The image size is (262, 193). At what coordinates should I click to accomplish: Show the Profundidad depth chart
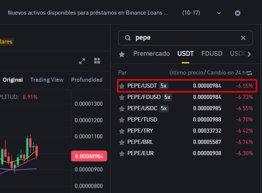[87, 80]
